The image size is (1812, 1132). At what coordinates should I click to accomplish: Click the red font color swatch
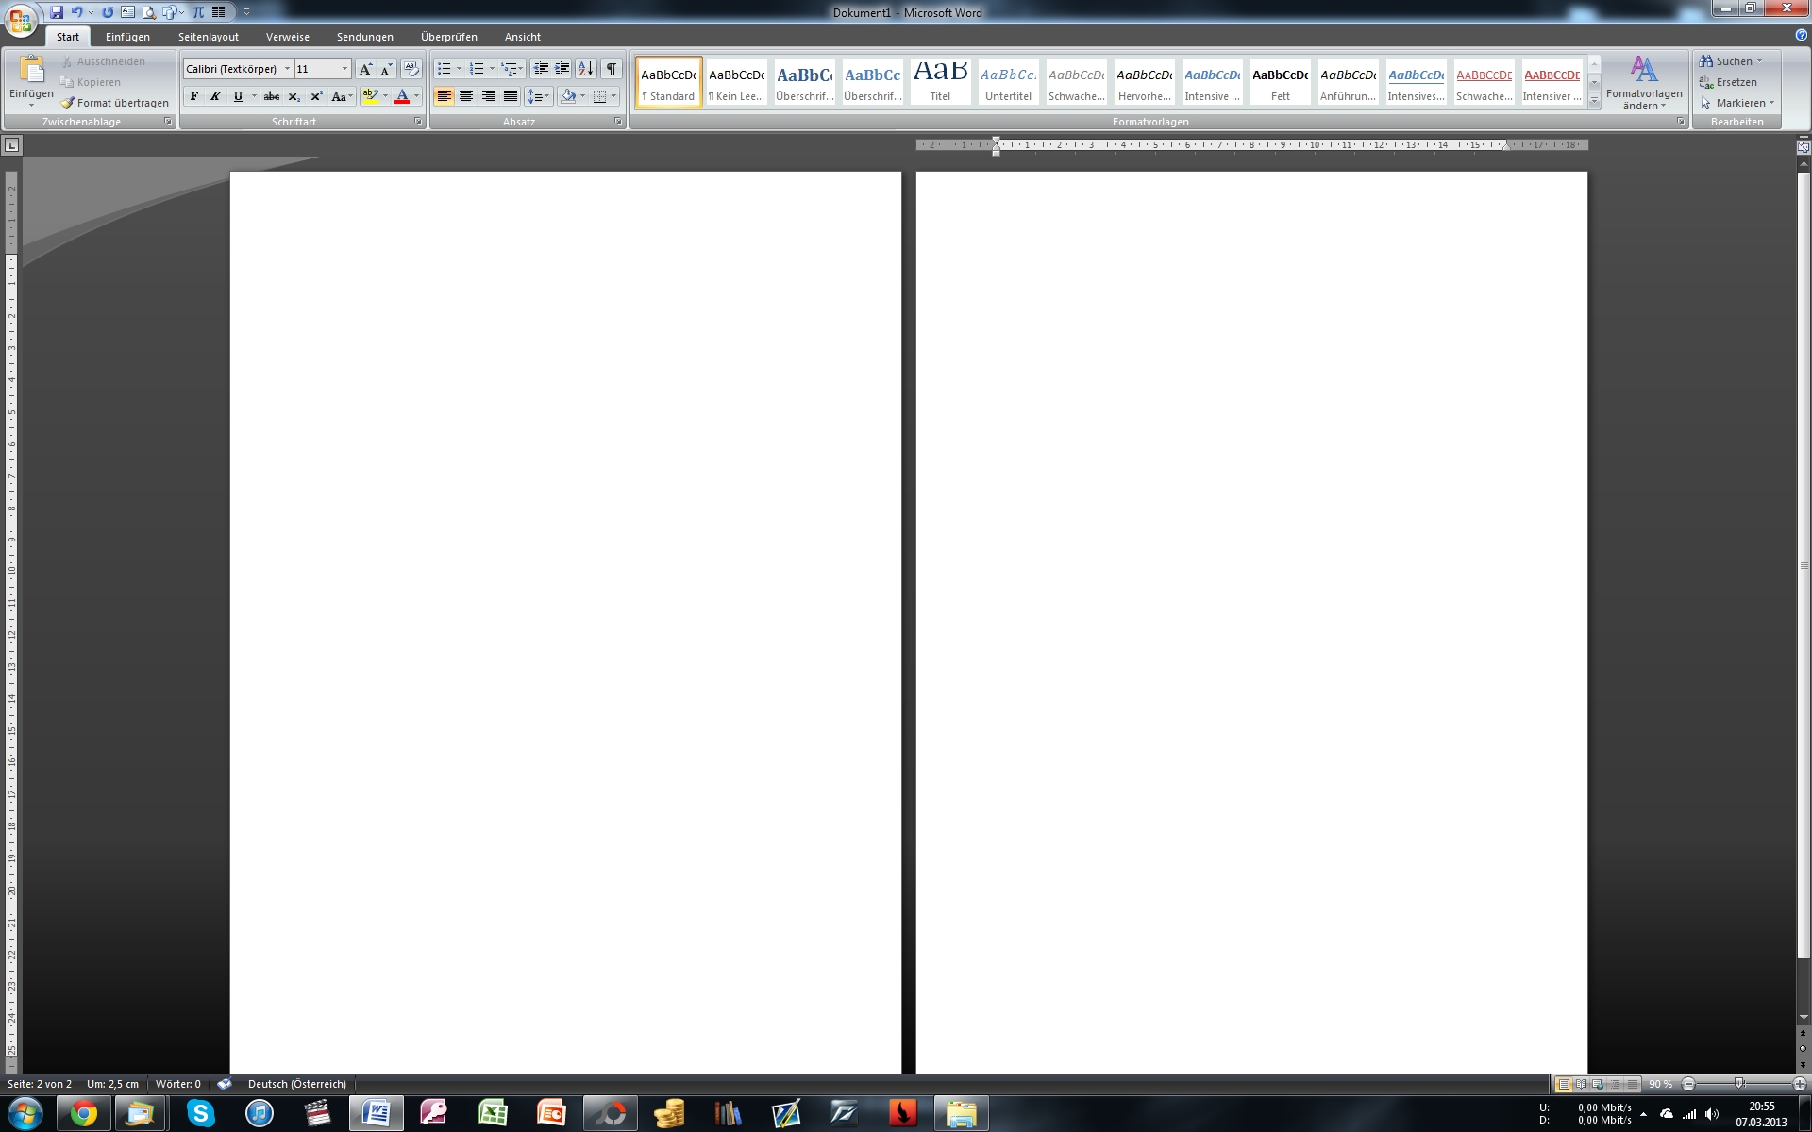(x=402, y=96)
